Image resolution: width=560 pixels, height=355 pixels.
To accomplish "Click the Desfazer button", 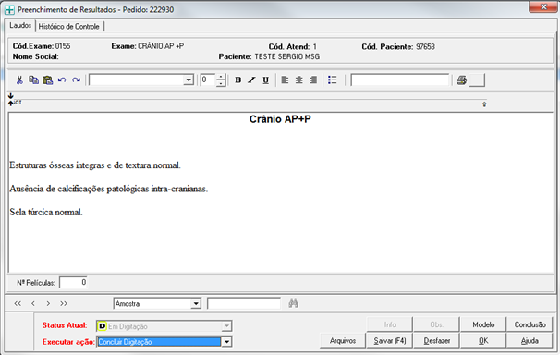I will [x=436, y=341].
